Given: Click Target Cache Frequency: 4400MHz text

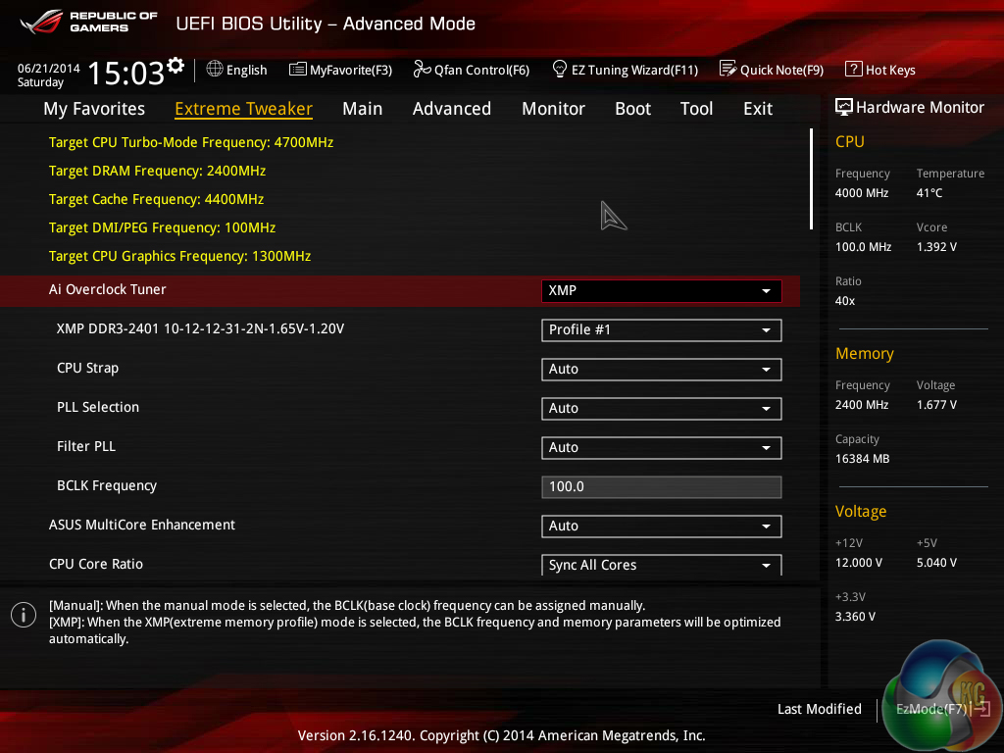Looking at the screenshot, I should [156, 199].
